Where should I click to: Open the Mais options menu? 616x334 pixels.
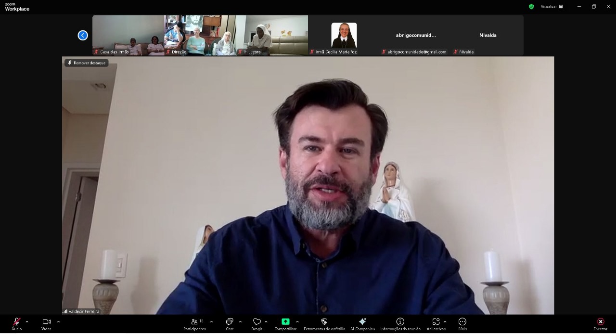(462, 322)
